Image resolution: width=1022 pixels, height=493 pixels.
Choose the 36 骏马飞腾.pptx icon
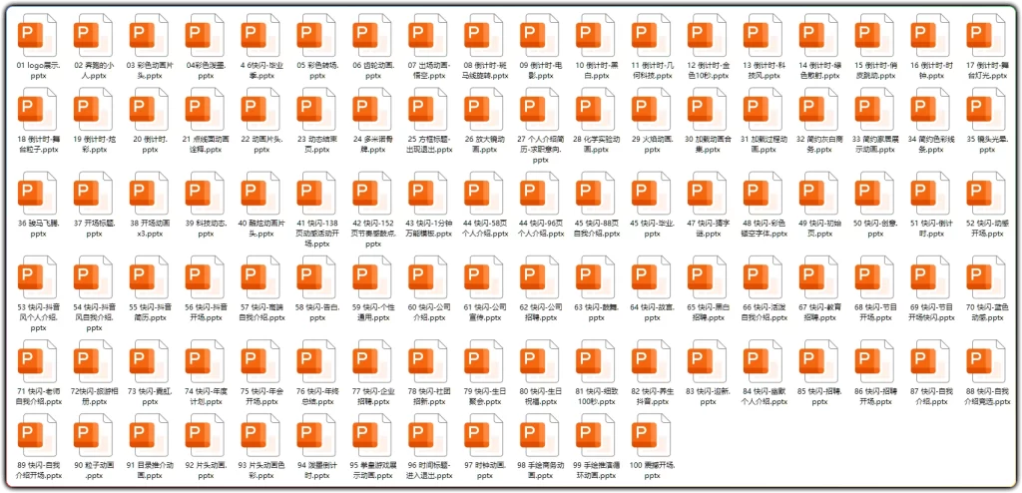pyautogui.click(x=37, y=191)
